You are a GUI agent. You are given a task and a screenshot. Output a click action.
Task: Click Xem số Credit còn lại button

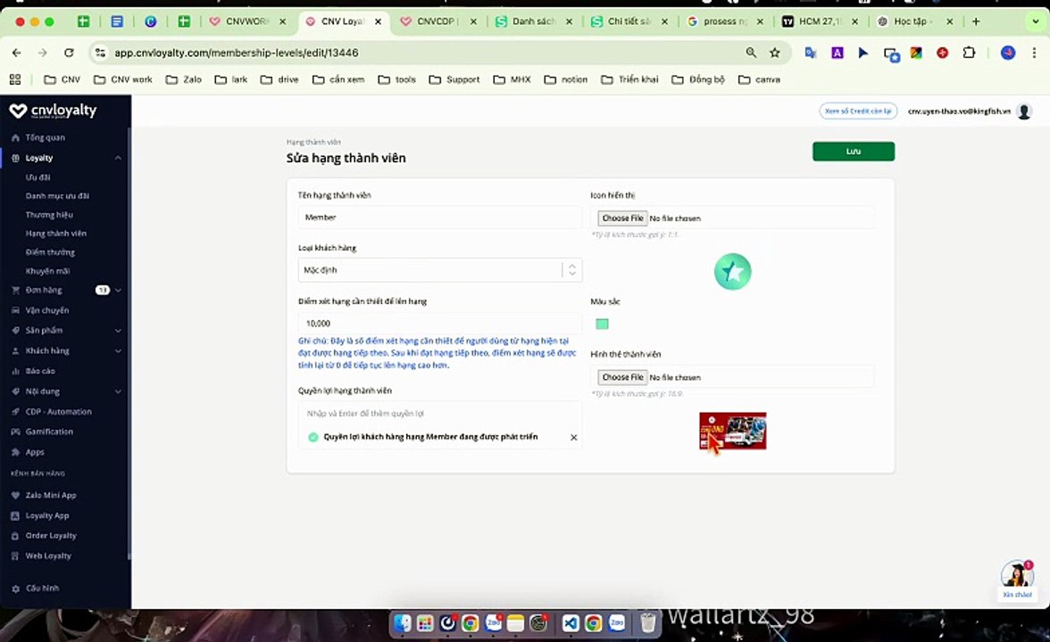tap(858, 111)
